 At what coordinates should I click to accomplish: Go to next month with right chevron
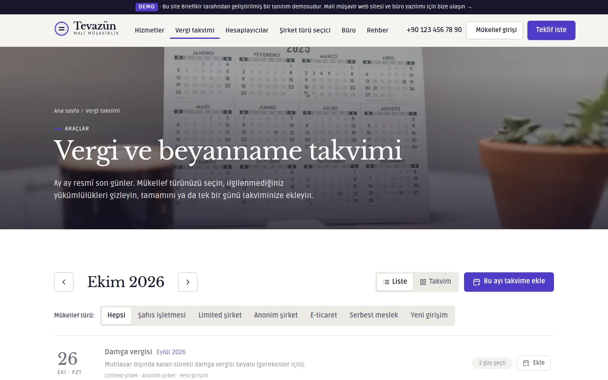tap(188, 282)
